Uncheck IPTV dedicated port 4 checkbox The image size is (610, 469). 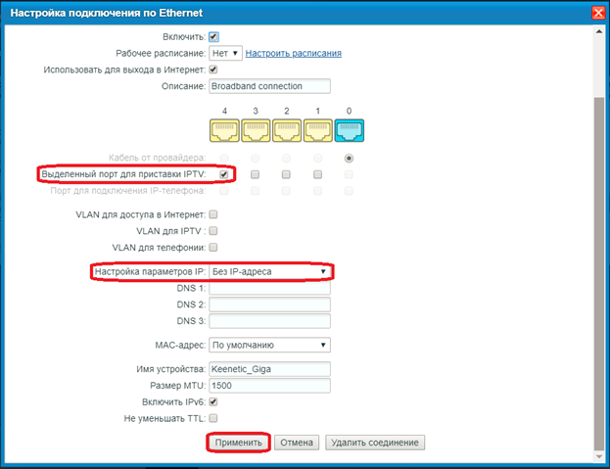224,174
